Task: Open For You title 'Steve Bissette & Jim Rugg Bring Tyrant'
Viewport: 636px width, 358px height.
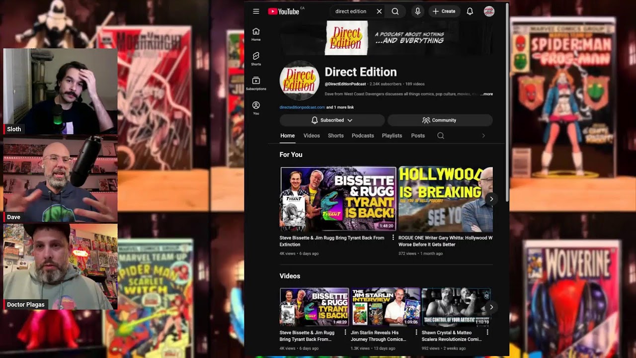Action: pyautogui.click(x=332, y=241)
